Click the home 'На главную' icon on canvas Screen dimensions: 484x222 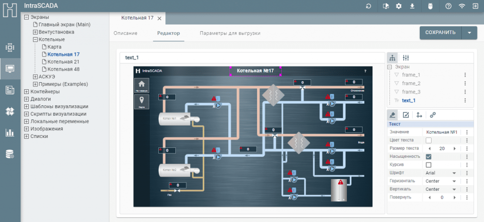tap(142, 85)
